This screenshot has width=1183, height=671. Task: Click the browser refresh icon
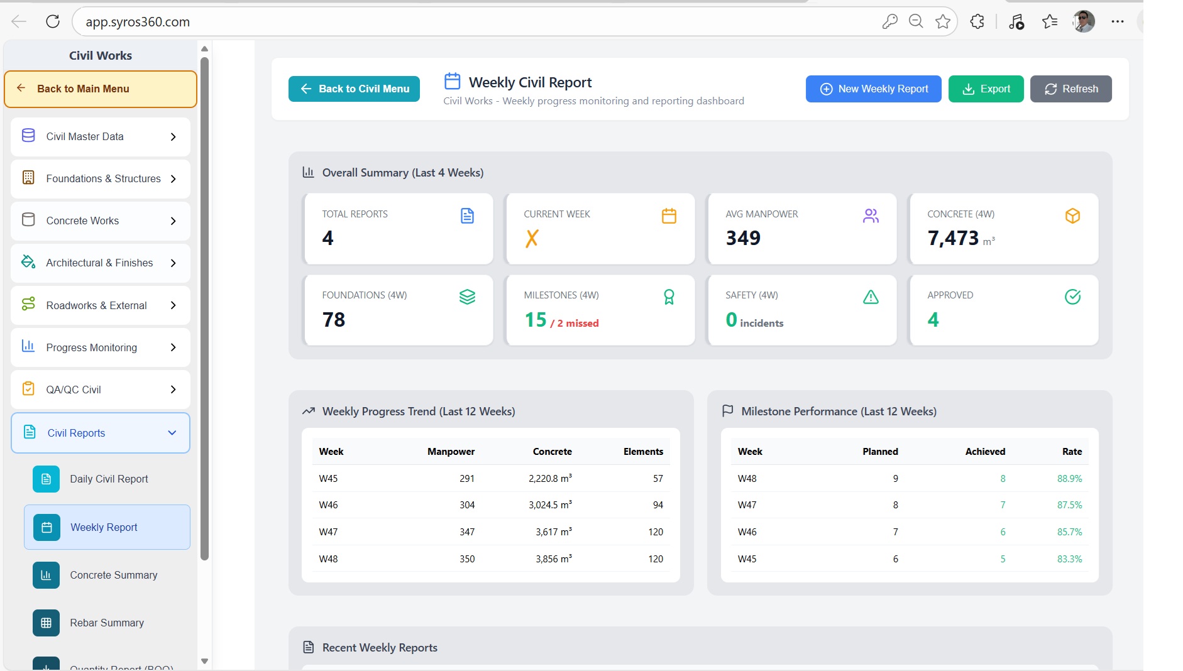point(53,21)
